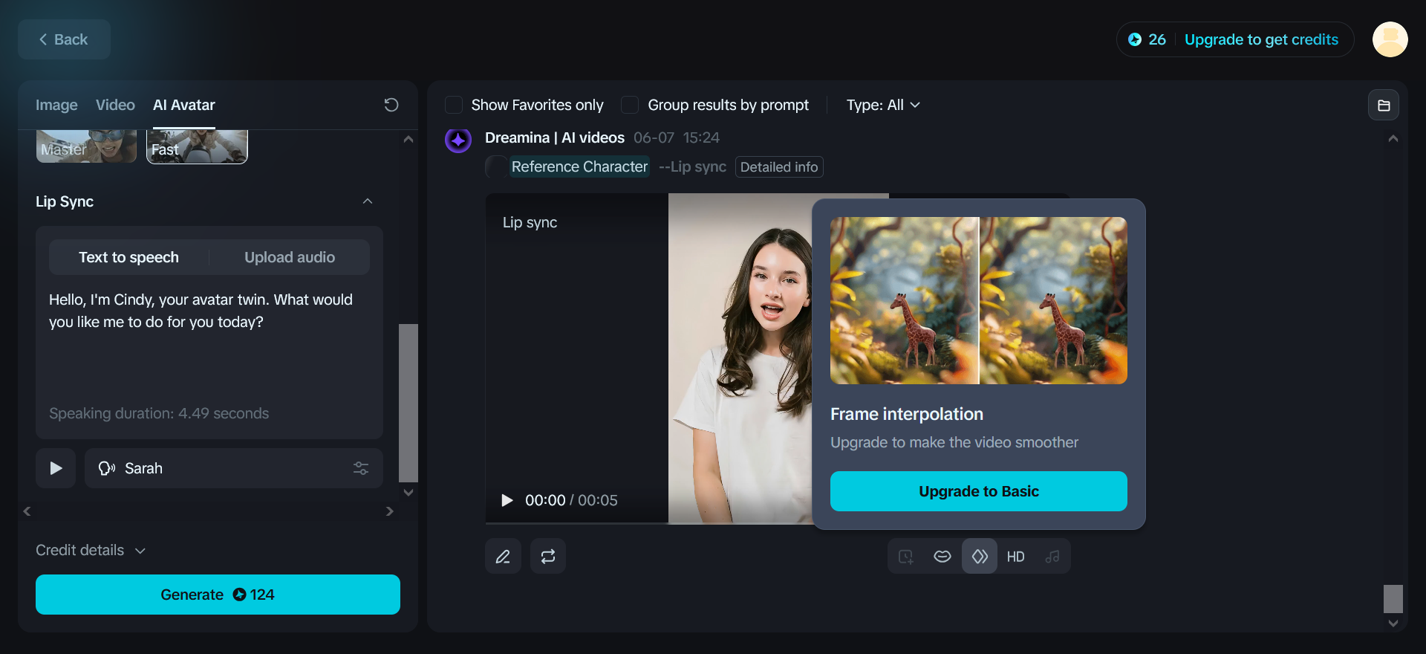The width and height of the screenshot is (1426, 654).
Task: Select the frame interpolation icon
Action: click(980, 557)
